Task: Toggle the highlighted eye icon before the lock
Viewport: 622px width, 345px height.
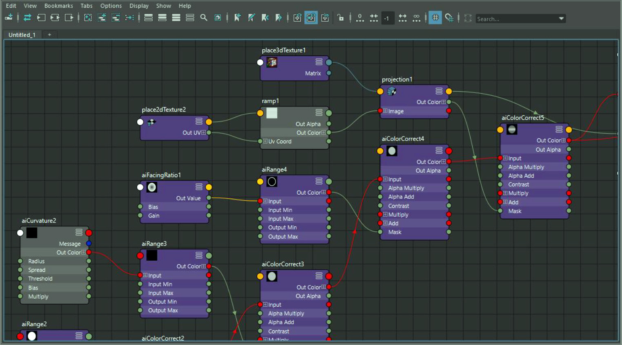Action: tap(311, 18)
